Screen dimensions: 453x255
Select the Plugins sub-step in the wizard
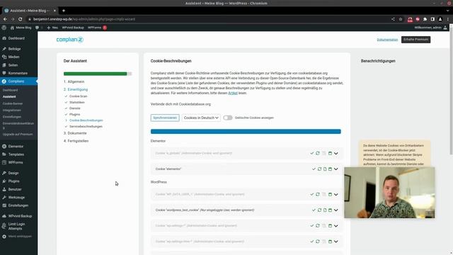[74, 114]
